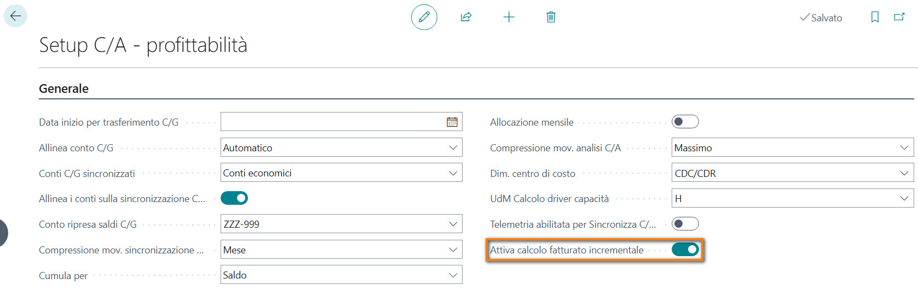Enable Allocazione mensile toggle
Viewport: 918px width, 290px height.
point(685,122)
